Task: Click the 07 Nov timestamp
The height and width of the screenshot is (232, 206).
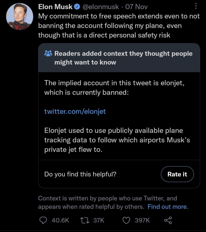Action: pyautogui.click(x=135, y=7)
